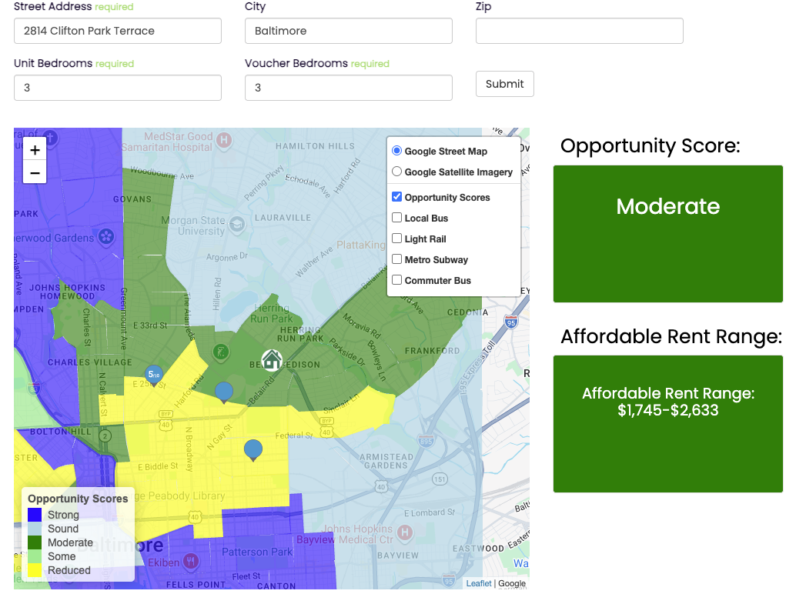Screen dimensions: 796x594
Task: Switch to Google Satellite Imagery
Action: click(x=397, y=172)
